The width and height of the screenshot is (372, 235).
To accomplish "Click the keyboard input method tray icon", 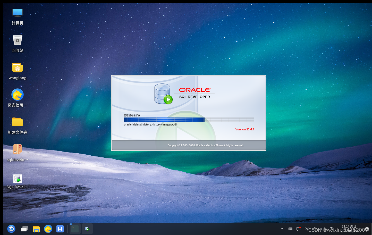I will point(290,229).
